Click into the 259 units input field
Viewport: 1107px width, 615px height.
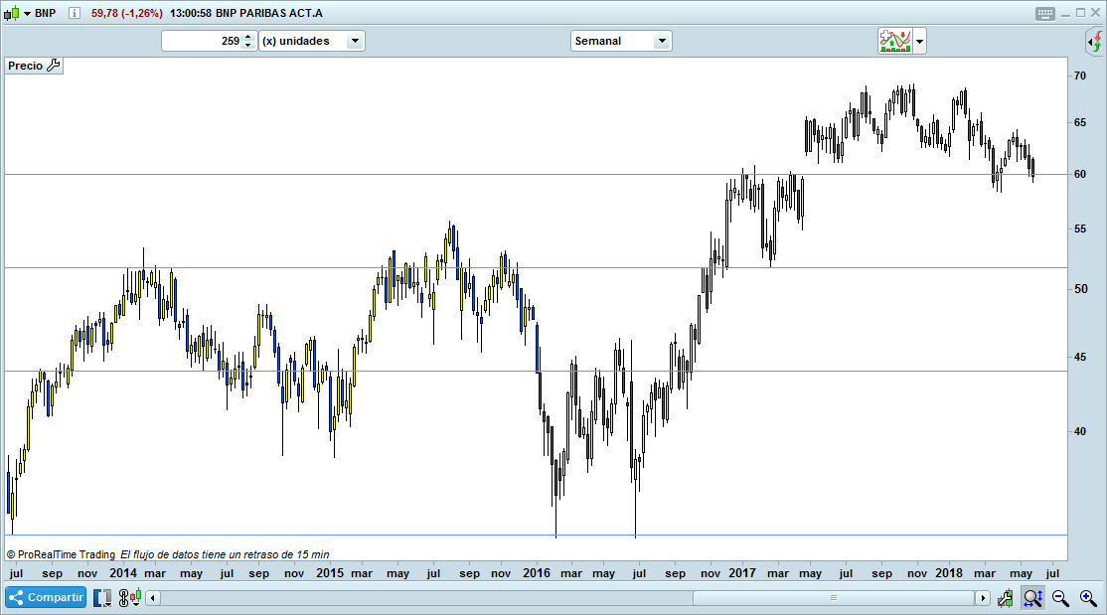[x=202, y=41]
